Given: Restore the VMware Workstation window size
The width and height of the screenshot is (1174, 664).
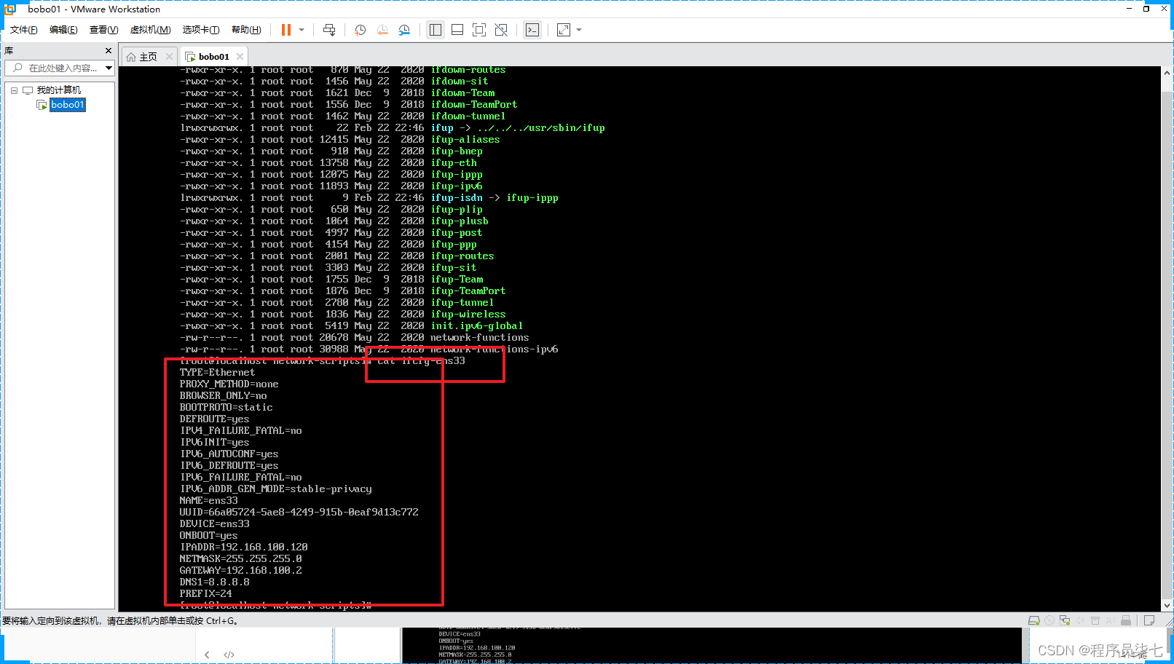Looking at the screenshot, I should pyautogui.click(x=1146, y=9).
